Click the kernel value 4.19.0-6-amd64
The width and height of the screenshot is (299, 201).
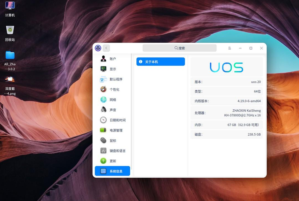249,101
